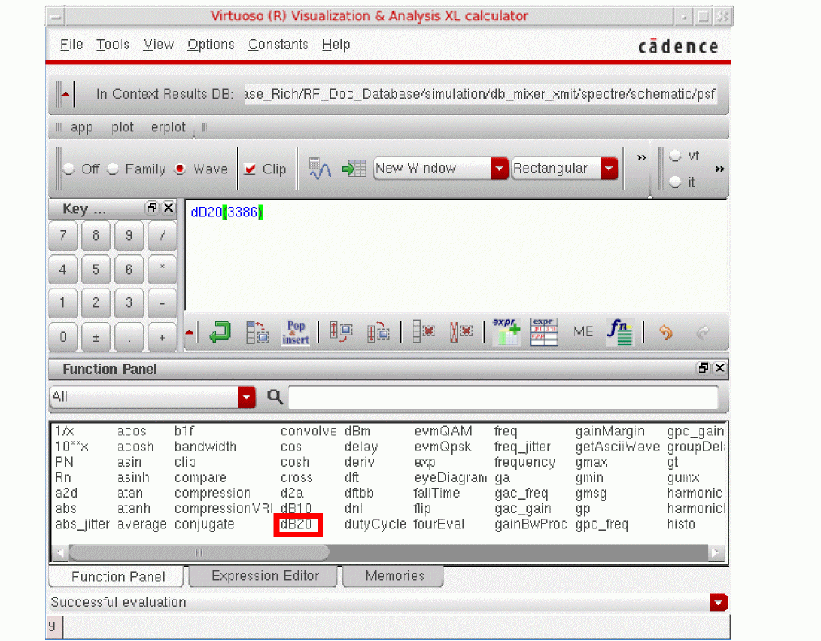The height and width of the screenshot is (641, 821).
Task: Select the gainMargin function
Action: tap(610, 432)
